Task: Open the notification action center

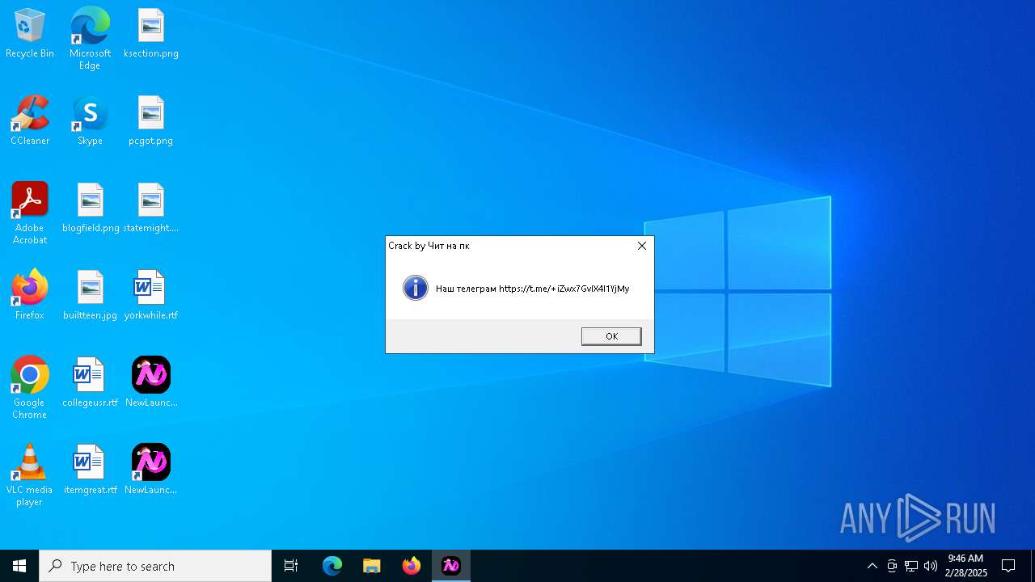Action: tap(1008, 566)
